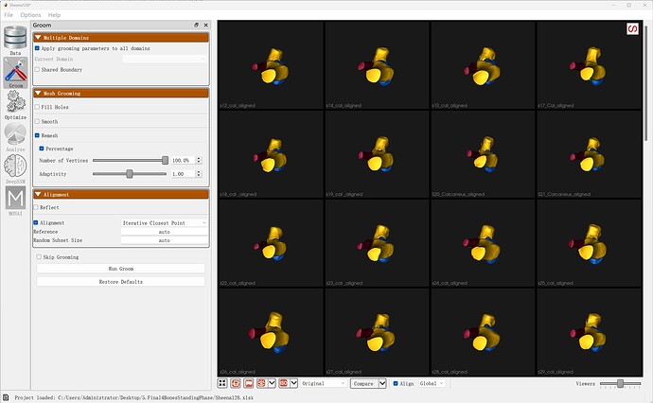Close the Groom panel

(x=205, y=25)
